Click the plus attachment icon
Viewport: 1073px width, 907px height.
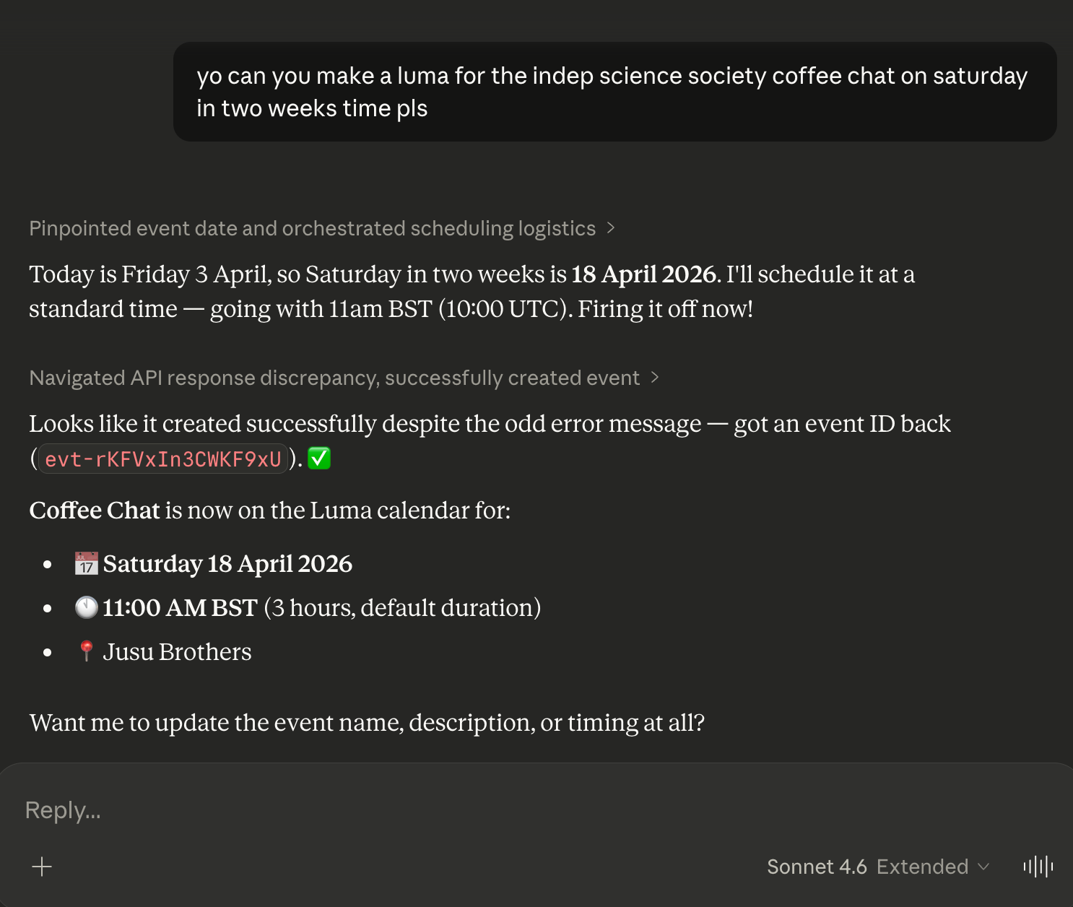click(42, 867)
